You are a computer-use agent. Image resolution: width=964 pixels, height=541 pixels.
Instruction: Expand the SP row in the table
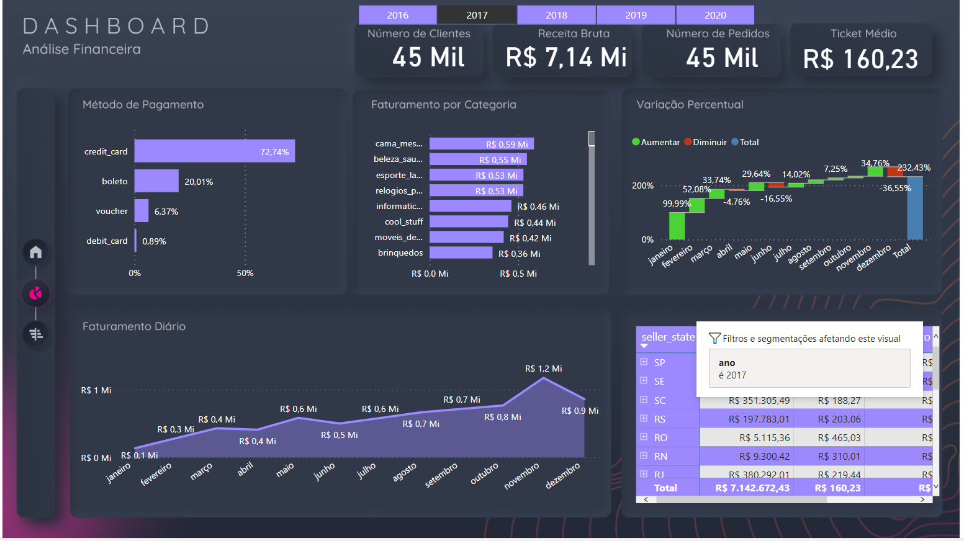pyautogui.click(x=644, y=362)
